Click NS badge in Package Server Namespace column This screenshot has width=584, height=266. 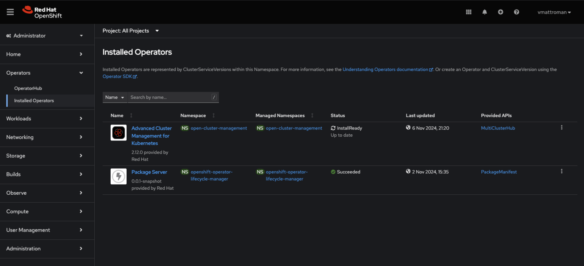click(185, 172)
